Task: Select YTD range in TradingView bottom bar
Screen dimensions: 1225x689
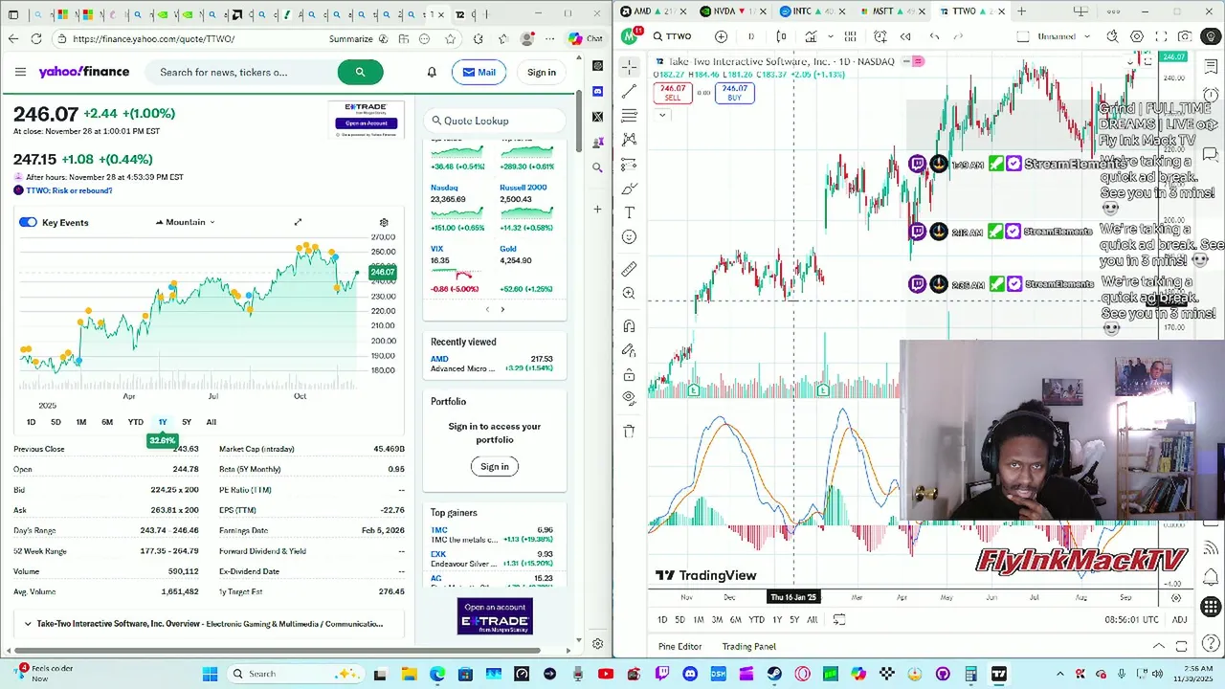Action: [x=756, y=620]
